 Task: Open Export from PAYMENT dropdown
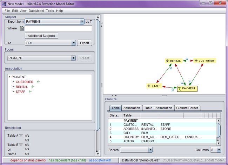tap(82, 22)
